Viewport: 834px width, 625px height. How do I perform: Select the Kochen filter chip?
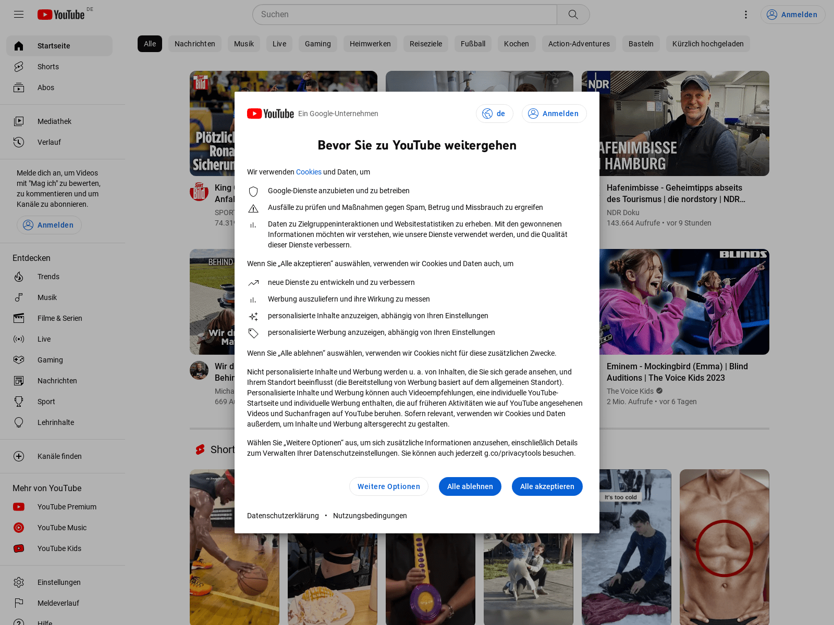[517, 44]
